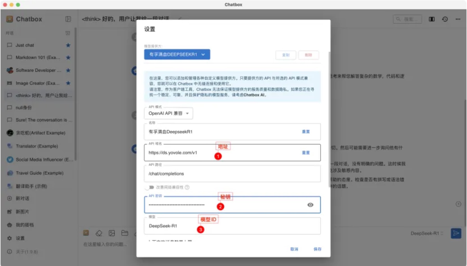Open Translator (Example) conversation

[x=39, y=146]
